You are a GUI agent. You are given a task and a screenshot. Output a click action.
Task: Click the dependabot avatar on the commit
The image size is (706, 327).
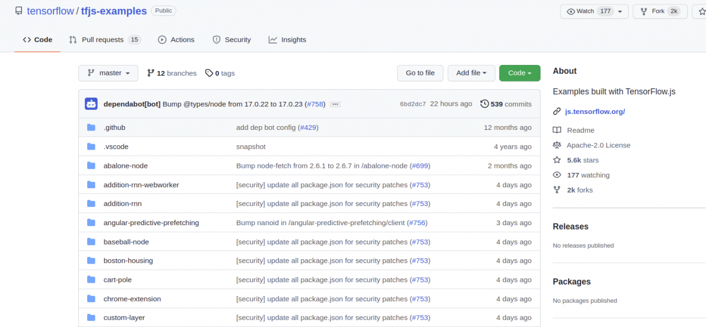[x=91, y=103]
